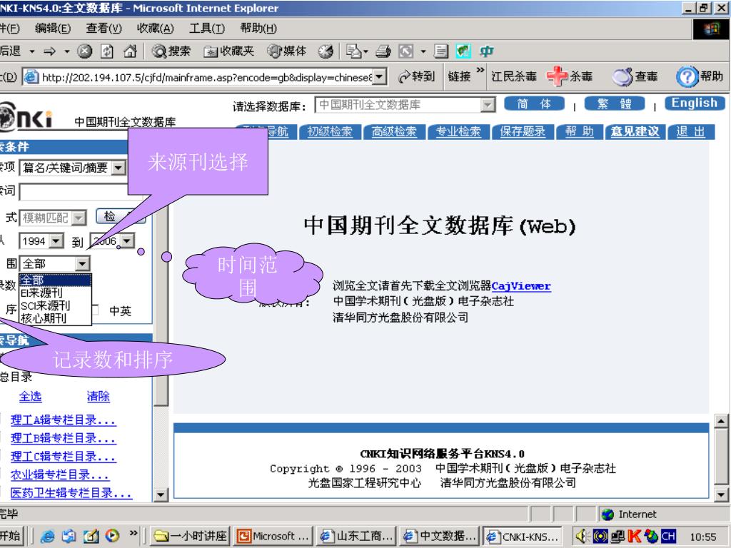Open the Media (媒体) toolbar button
The width and height of the screenshot is (731, 548).
coord(287,51)
